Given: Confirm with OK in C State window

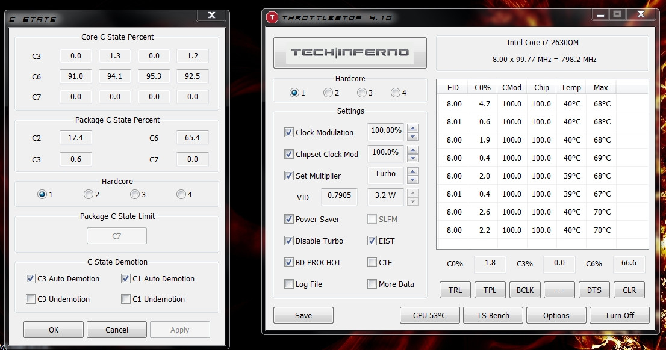Looking at the screenshot, I should (54, 330).
